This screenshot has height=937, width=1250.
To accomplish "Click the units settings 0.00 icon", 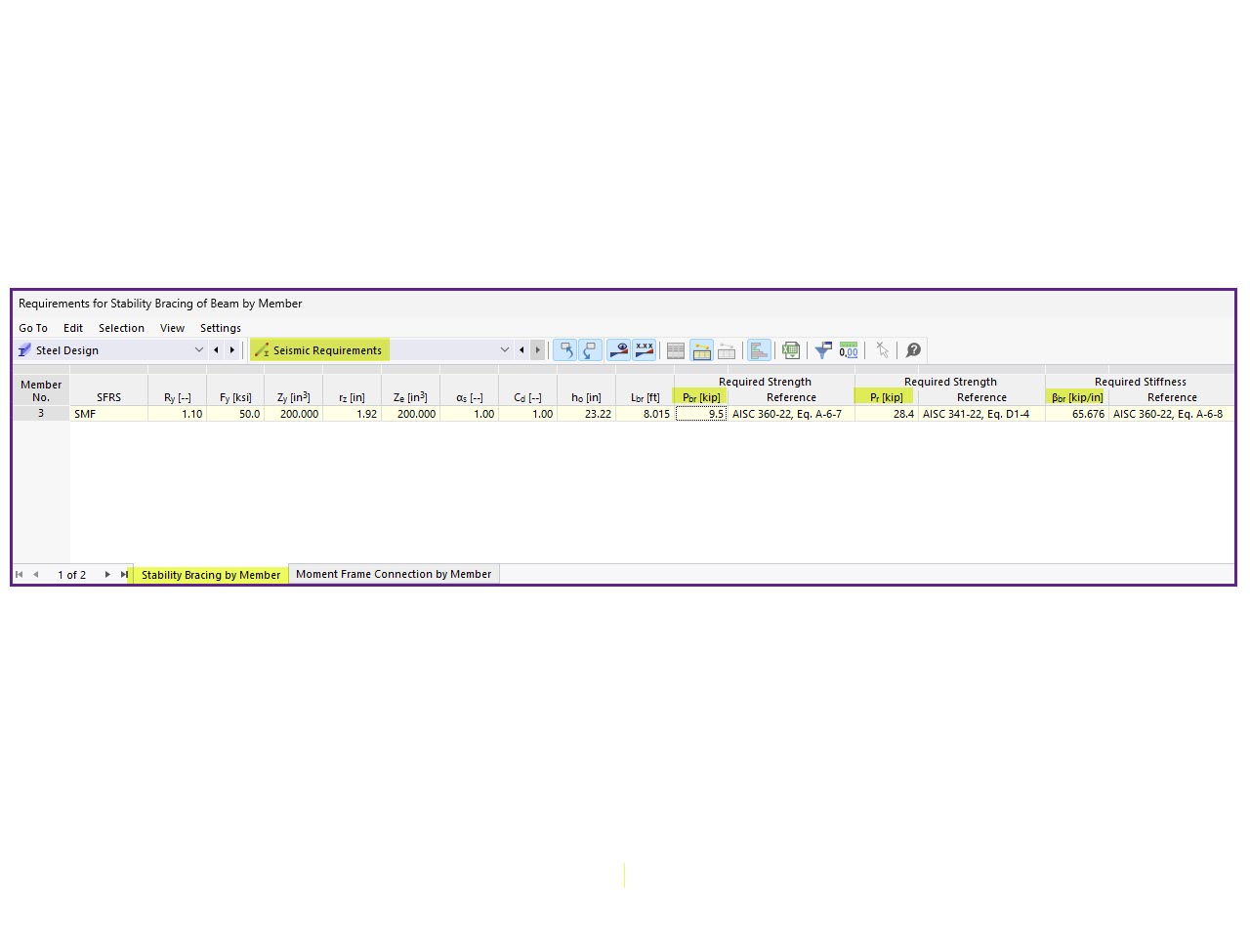I will (848, 349).
